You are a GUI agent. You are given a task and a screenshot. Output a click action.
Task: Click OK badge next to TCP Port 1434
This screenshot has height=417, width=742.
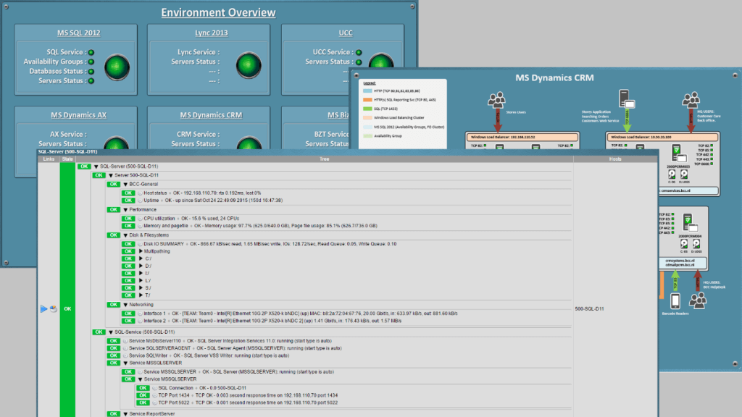pyautogui.click(x=143, y=396)
